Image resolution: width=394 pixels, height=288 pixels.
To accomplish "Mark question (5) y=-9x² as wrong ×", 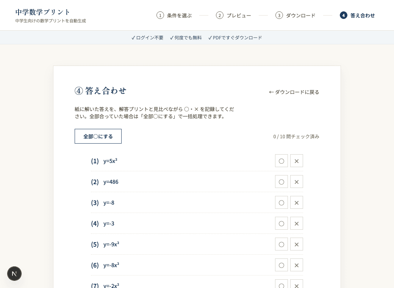I will (297, 244).
